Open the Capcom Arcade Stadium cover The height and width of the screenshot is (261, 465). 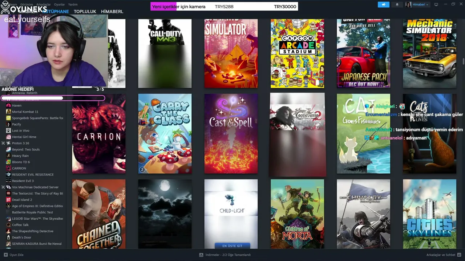point(297,54)
